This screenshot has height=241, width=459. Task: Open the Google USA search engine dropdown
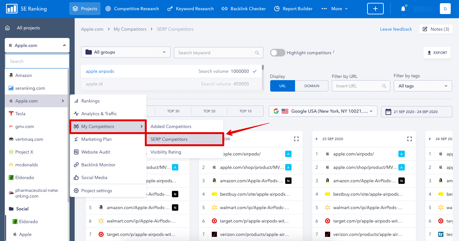323,111
